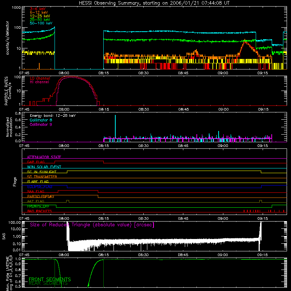The image size is (291, 291).
Task: Select the HI channel legend label
Action: tap(39, 82)
